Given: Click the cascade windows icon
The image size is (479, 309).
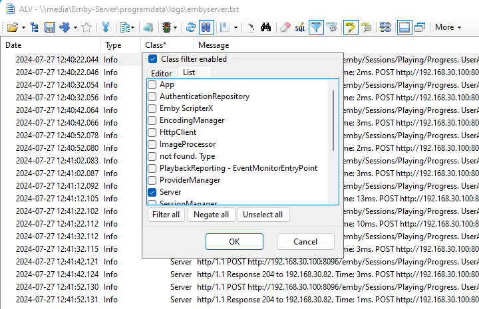Looking at the screenshot, I should coord(420,27).
